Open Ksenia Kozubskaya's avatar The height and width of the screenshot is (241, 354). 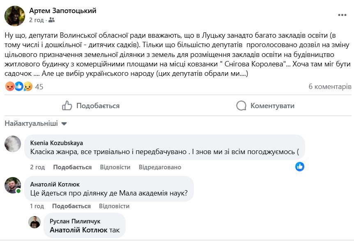point(13,144)
